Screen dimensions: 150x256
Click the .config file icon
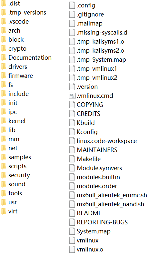[x=72, y=5]
